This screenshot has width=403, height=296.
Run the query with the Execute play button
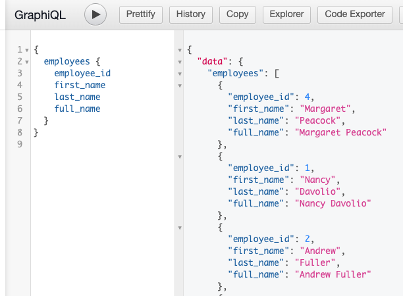[x=95, y=14]
